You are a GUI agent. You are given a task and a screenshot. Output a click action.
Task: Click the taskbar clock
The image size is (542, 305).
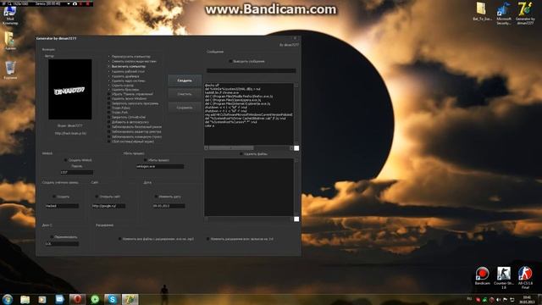pyautogui.click(x=527, y=299)
